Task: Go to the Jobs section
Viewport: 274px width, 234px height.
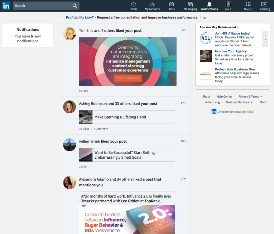Action: 172,6
